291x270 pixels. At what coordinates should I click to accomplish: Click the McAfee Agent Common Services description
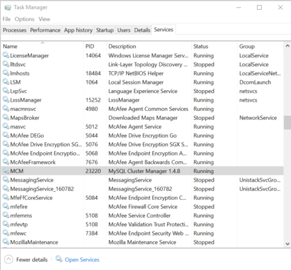pyautogui.click(x=148, y=109)
